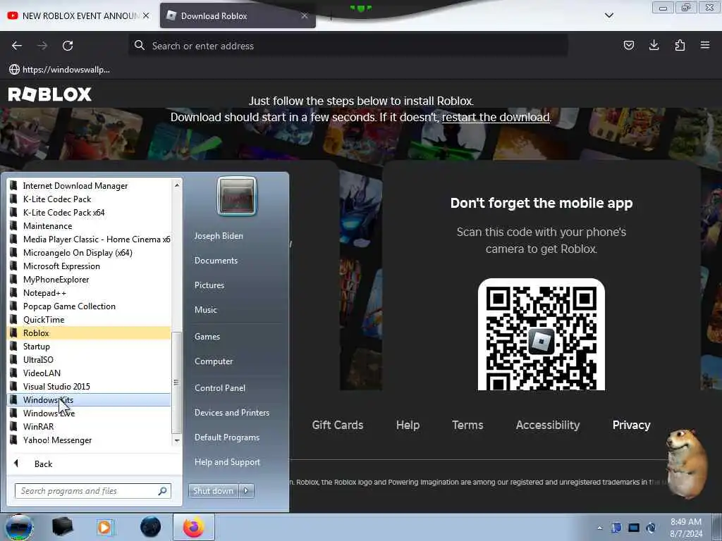
Task: Open Devices and Printers
Action: click(x=231, y=413)
